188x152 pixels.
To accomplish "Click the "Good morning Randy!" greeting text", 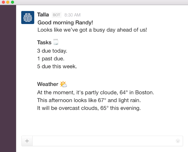I will (x=65, y=22).
